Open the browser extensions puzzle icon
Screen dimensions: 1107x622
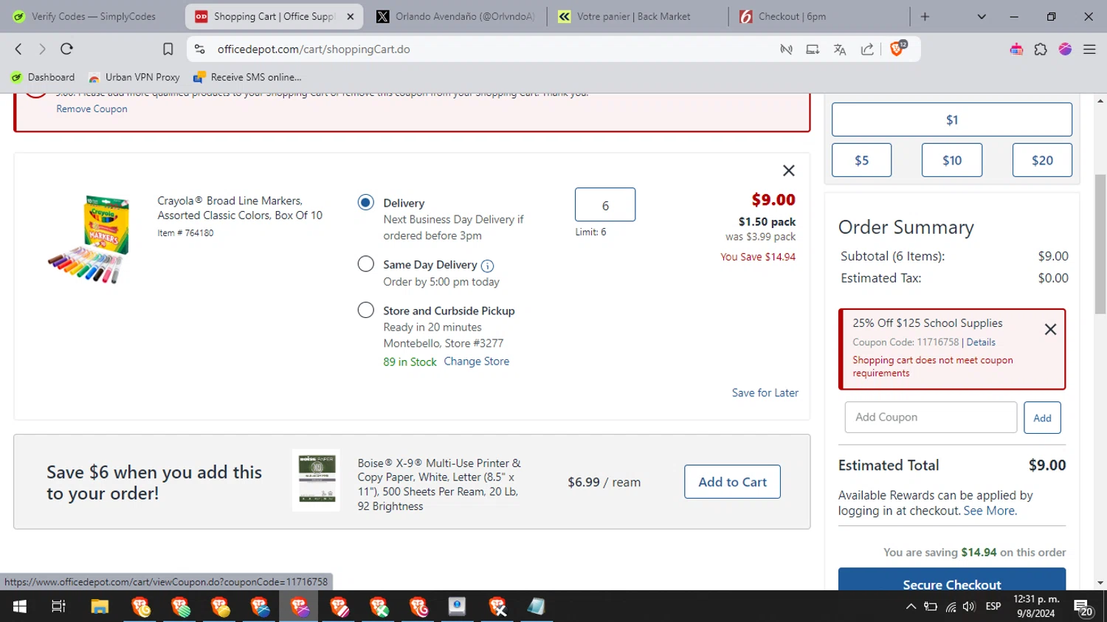(x=1041, y=49)
